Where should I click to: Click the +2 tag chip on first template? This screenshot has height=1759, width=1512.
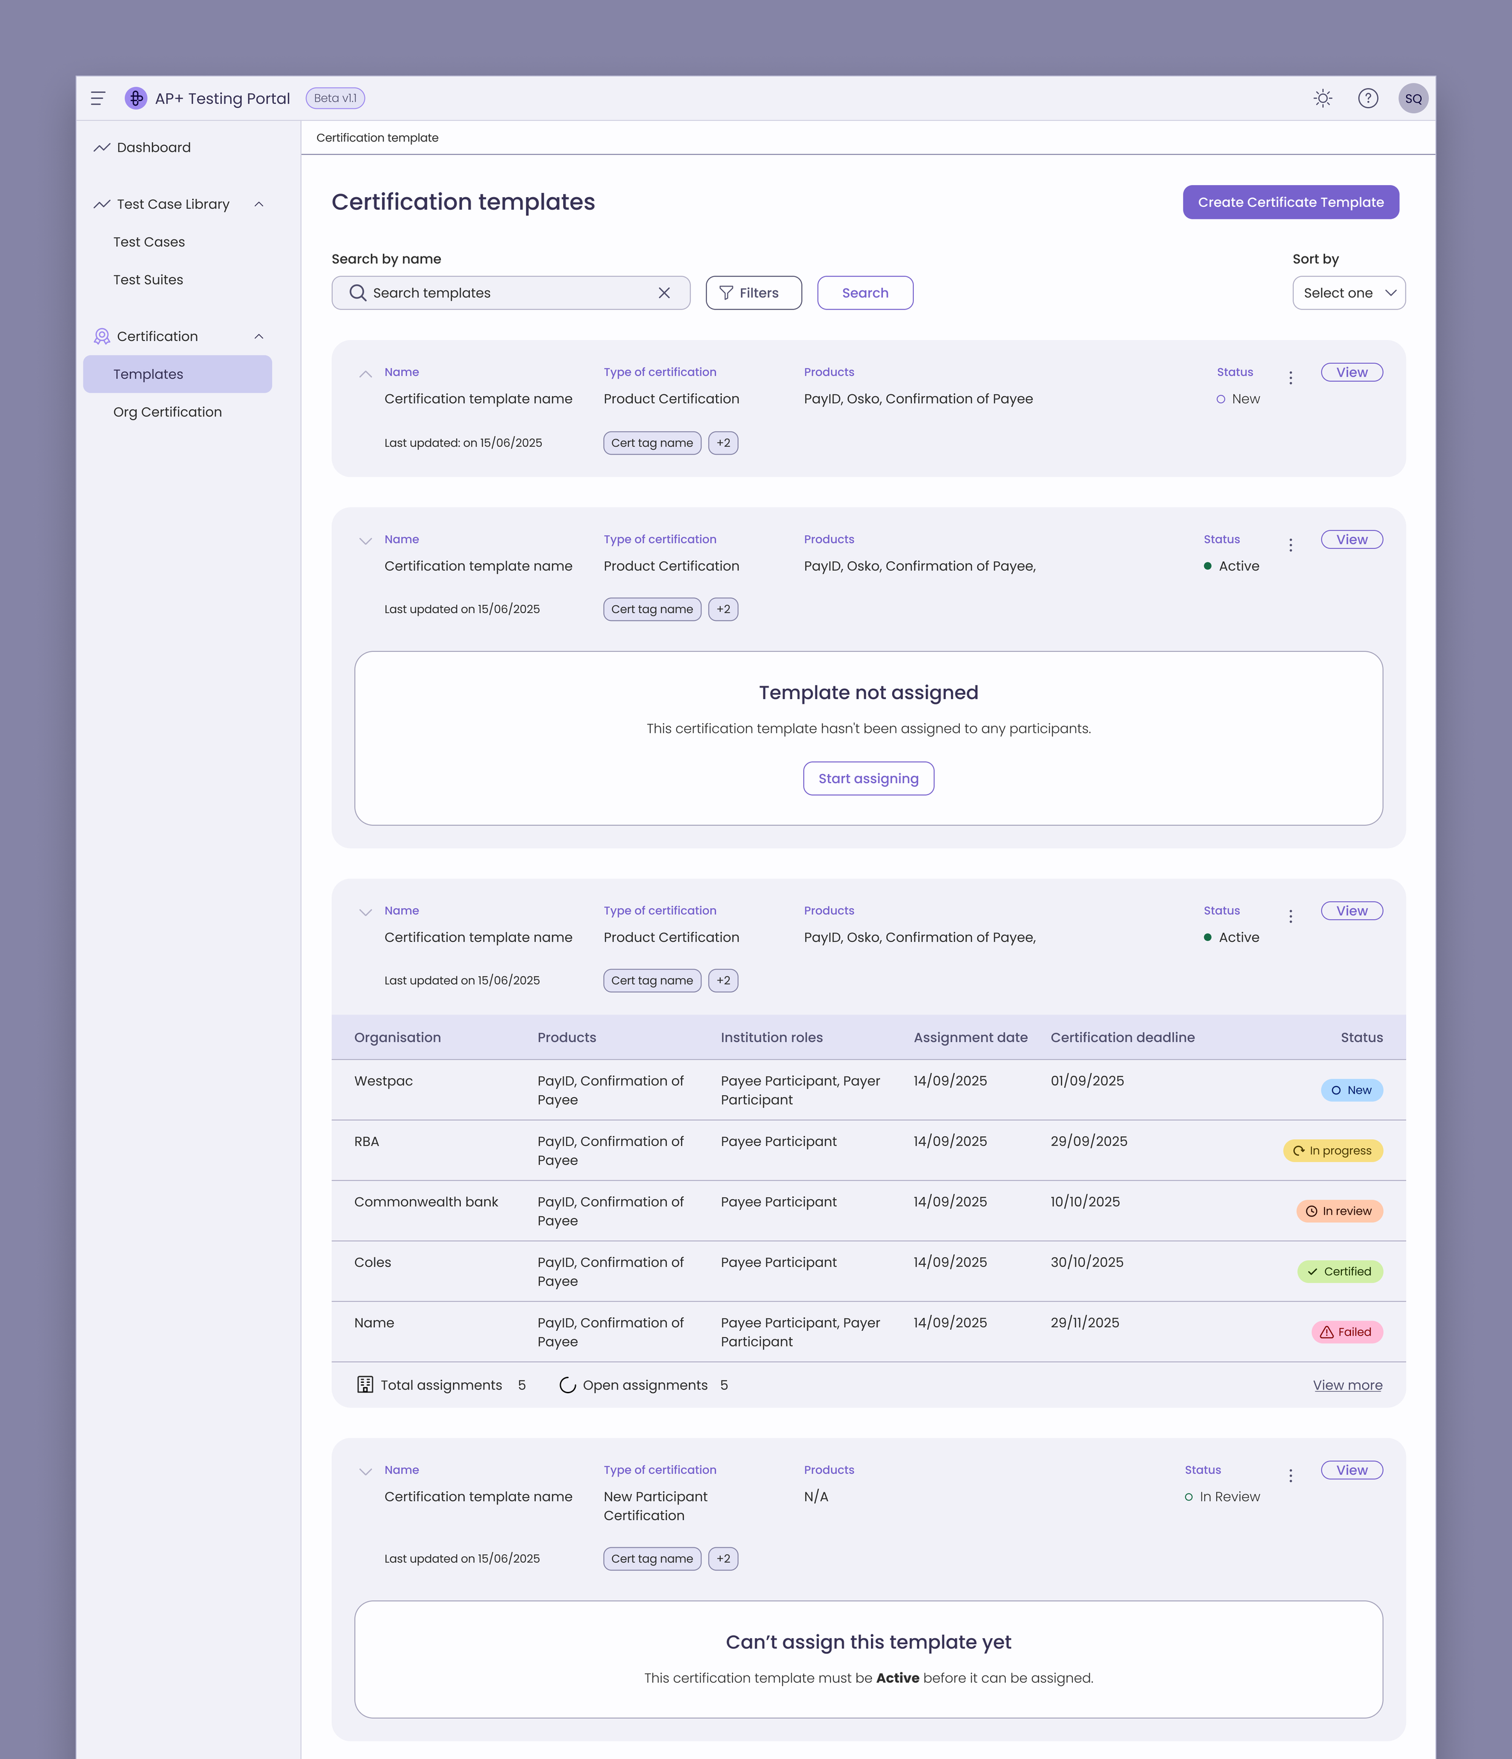click(723, 443)
